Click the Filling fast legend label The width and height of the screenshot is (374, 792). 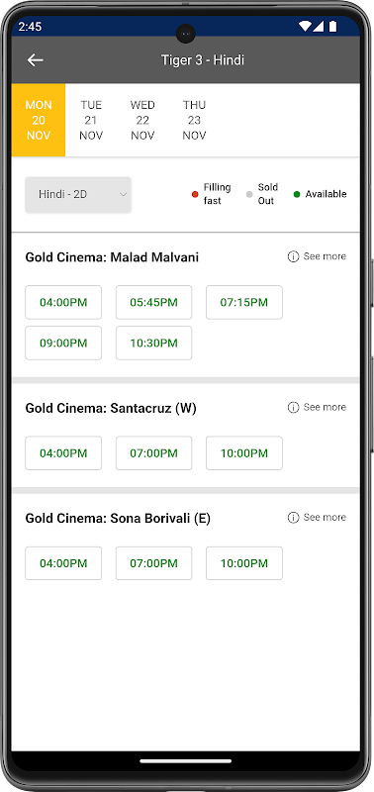(x=217, y=194)
